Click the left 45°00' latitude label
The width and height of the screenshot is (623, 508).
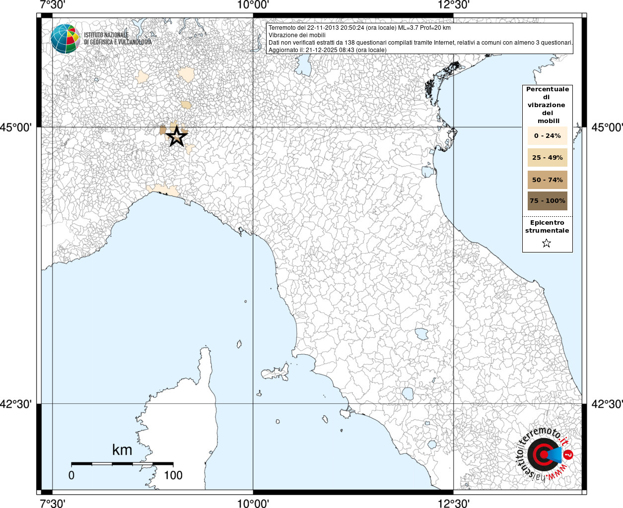click(16, 127)
